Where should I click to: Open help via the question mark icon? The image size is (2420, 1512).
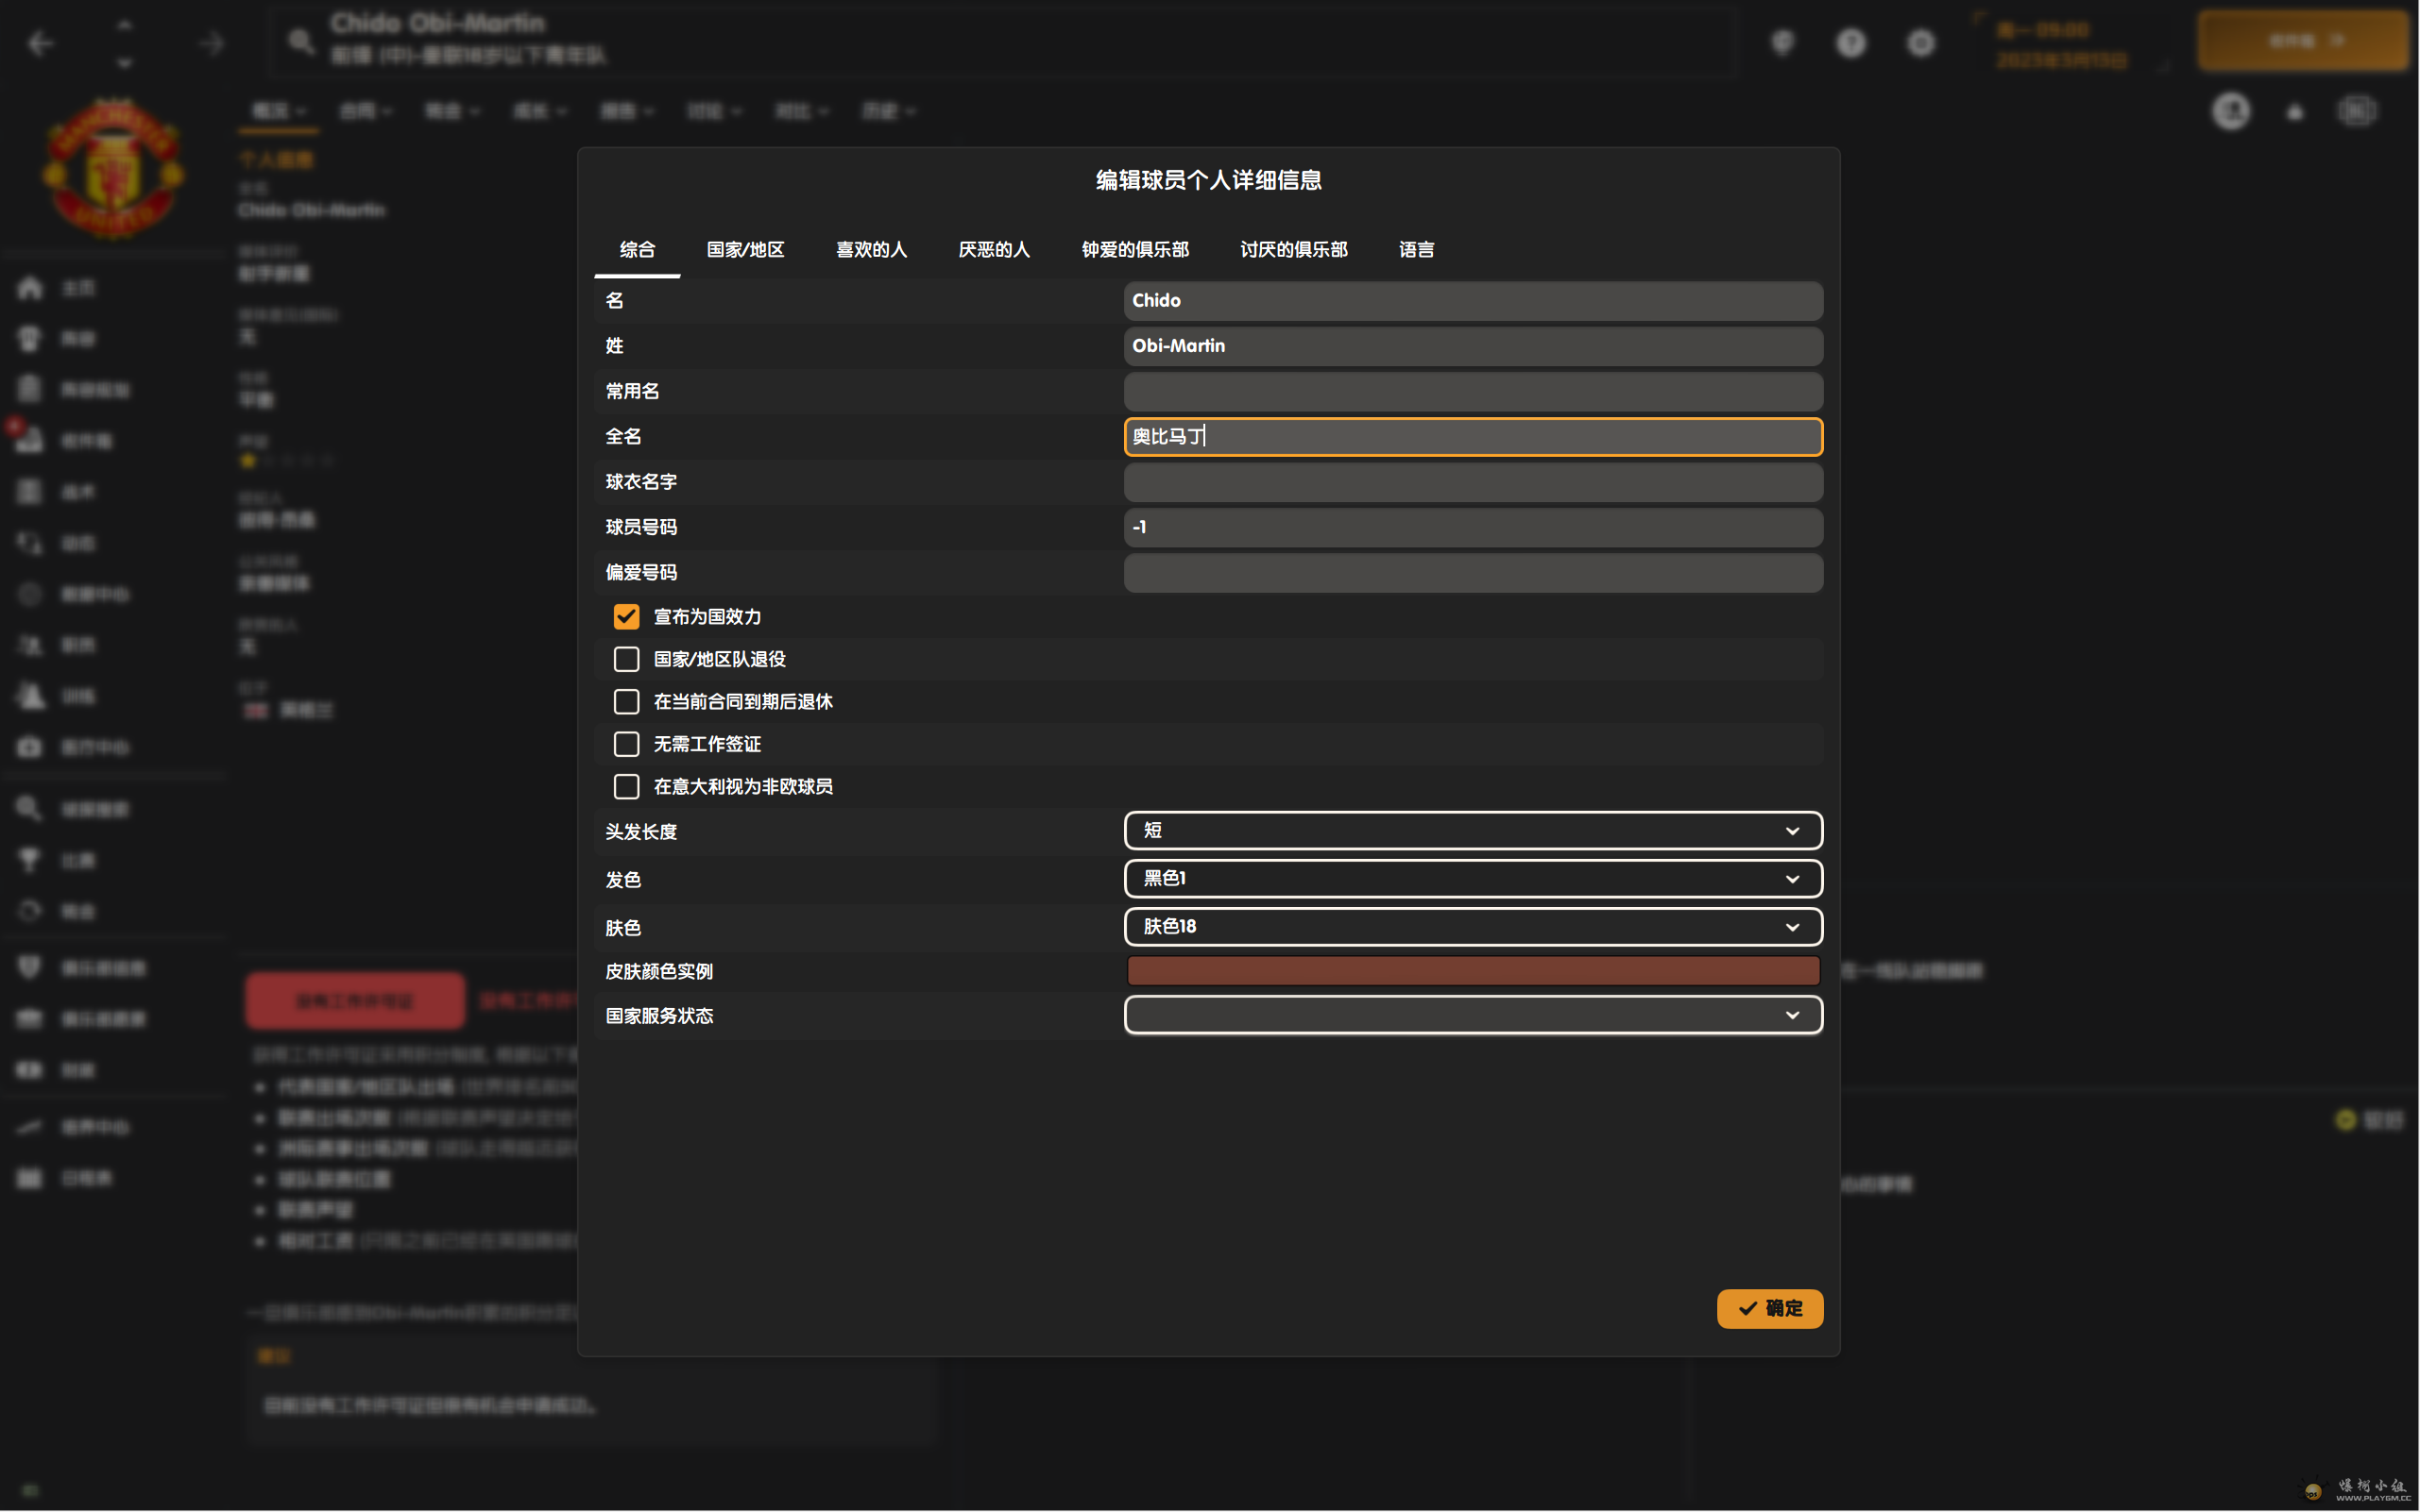pyautogui.click(x=1850, y=43)
